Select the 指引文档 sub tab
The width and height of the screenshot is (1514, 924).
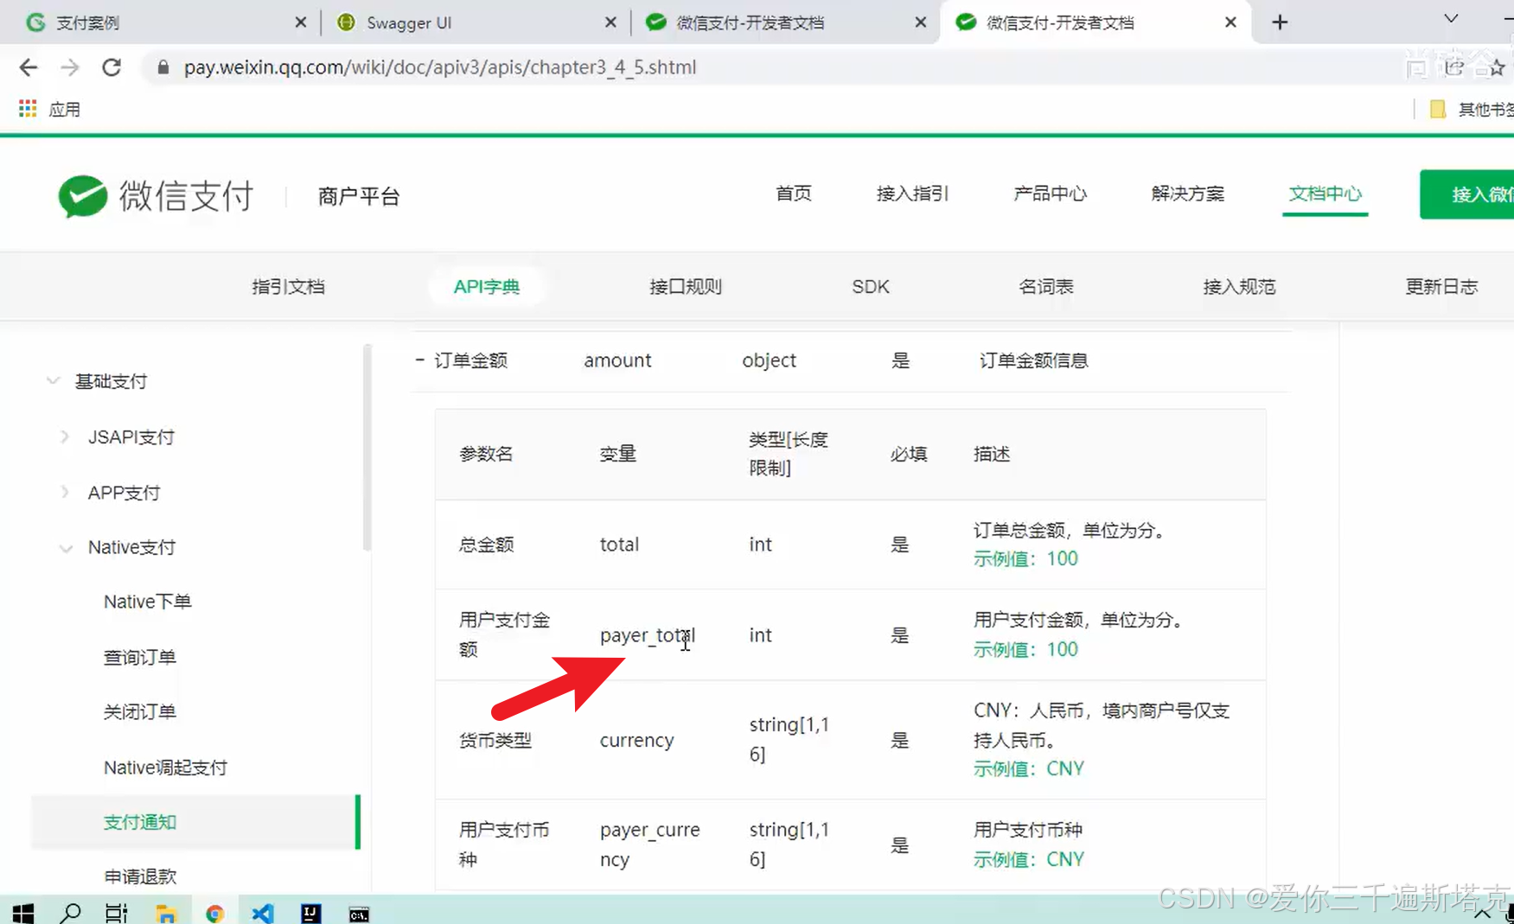tap(288, 287)
